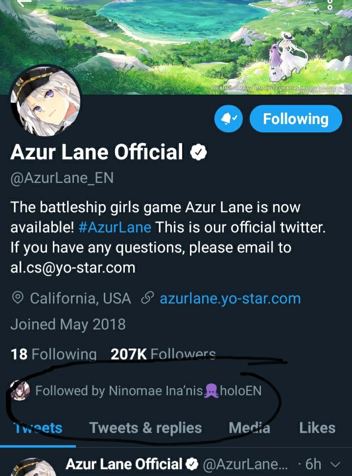
Task: Switch to the Likes tab
Action: [317, 428]
